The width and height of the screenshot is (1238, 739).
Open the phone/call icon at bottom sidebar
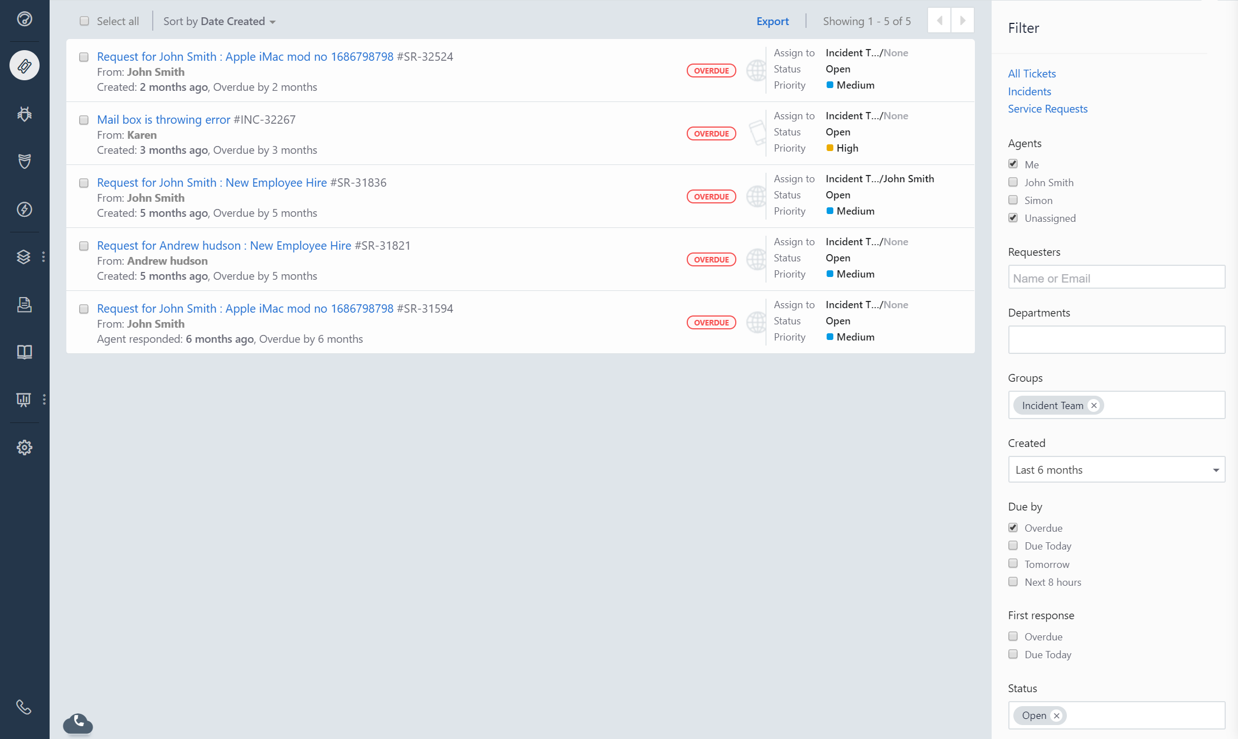tap(25, 707)
